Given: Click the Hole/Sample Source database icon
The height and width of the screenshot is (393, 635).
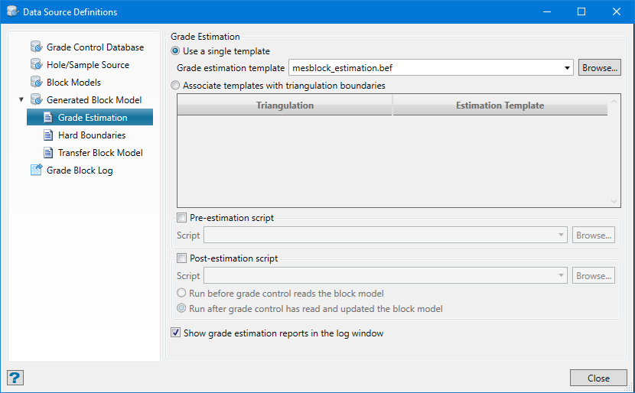Looking at the screenshot, I should click(36, 65).
